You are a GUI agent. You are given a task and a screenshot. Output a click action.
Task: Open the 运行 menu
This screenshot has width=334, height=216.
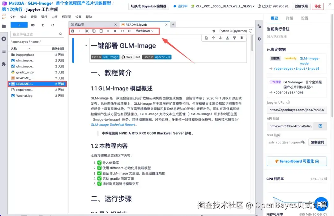(44, 17)
